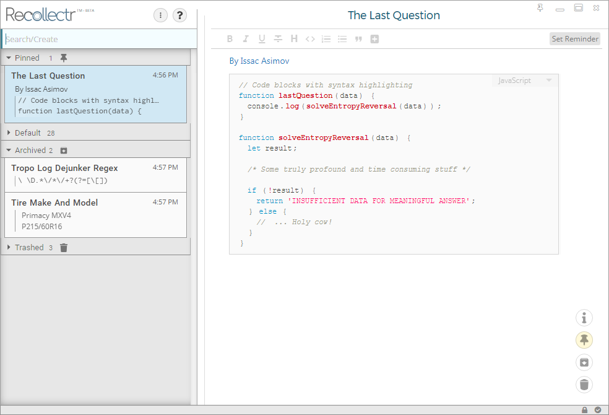The image size is (609, 415).
Task: Open the Tire Make And Model note
Action: click(x=95, y=215)
